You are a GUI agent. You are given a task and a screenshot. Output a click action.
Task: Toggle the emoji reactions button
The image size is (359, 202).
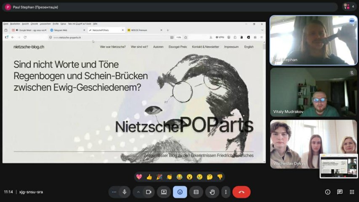click(180, 192)
